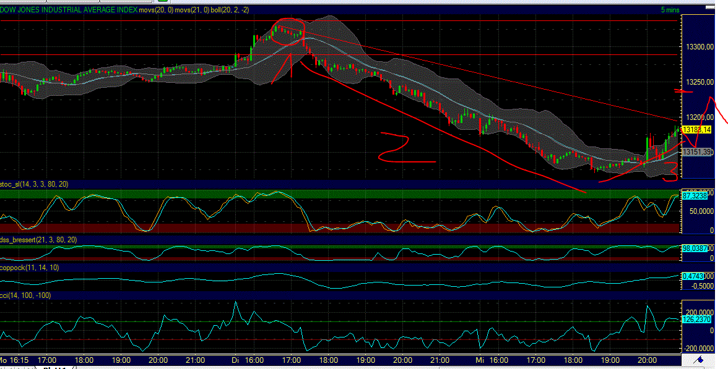This screenshot has width=728, height=369.
Task: Click the 13151.39 price marker
Action: coord(698,153)
